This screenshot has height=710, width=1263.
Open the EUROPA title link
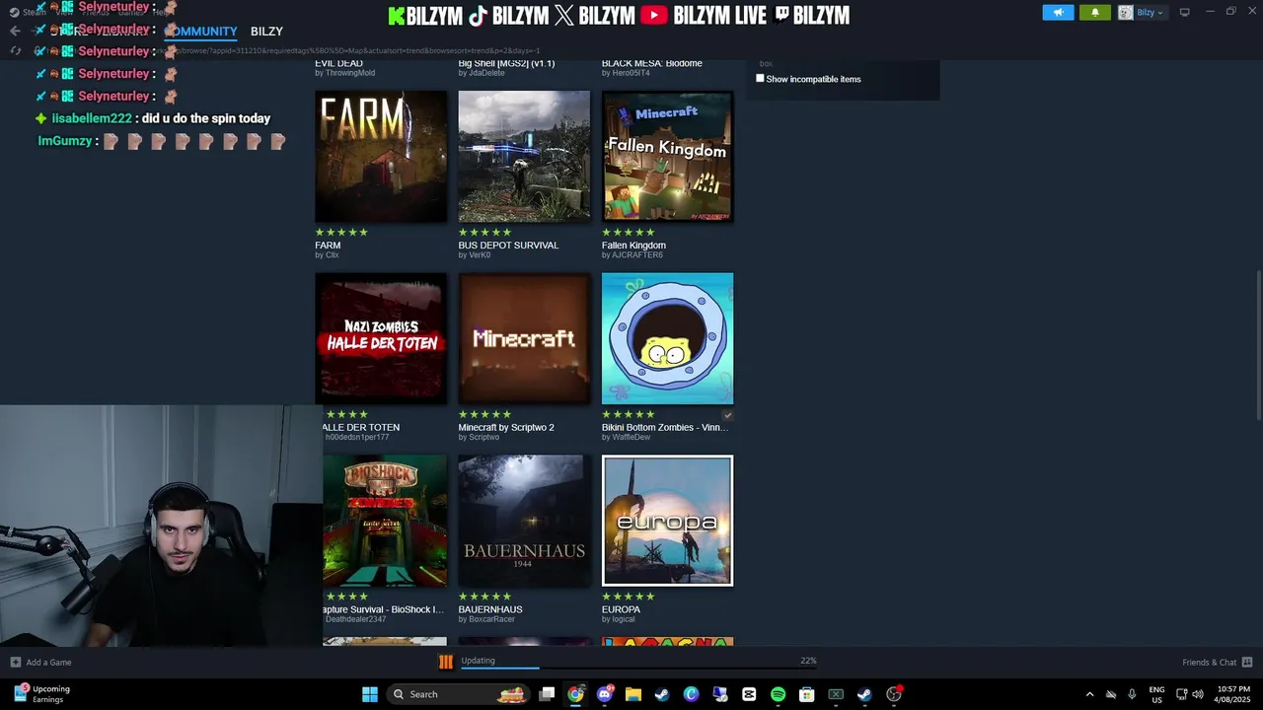(x=621, y=609)
